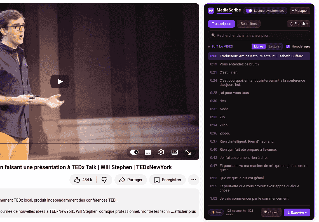Copy transcript with Copier button

coord(271,212)
